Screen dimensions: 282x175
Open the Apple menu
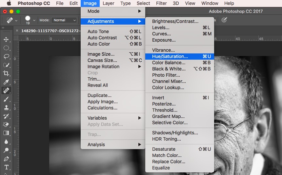9,3
